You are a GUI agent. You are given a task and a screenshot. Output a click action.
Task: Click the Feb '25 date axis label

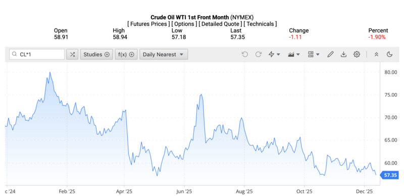click(67, 191)
